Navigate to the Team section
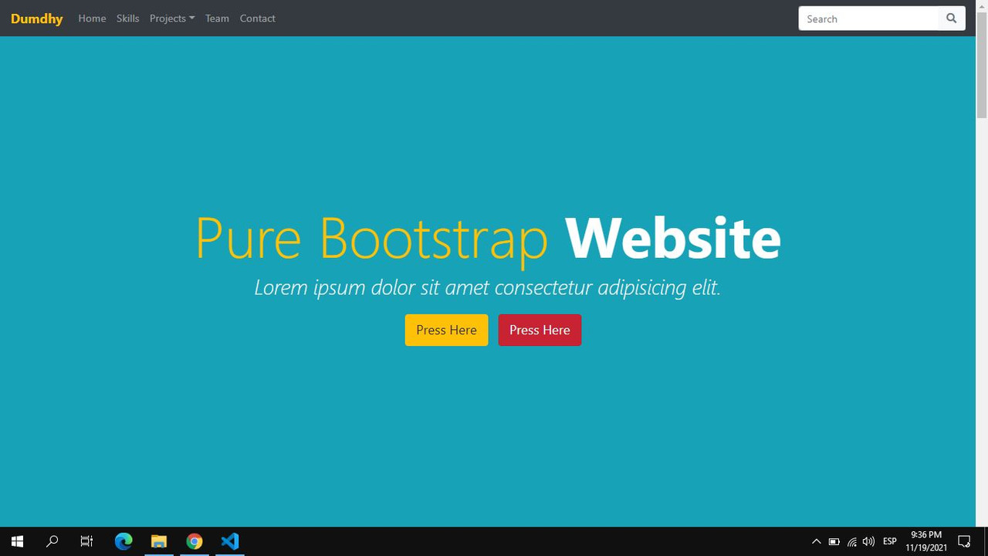The height and width of the screenshot is (556, 988). tap(217, 18)
